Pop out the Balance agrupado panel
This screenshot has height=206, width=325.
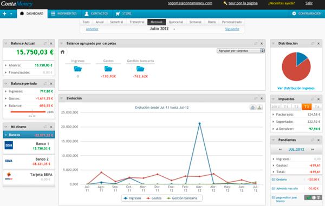tap(256, 43)
